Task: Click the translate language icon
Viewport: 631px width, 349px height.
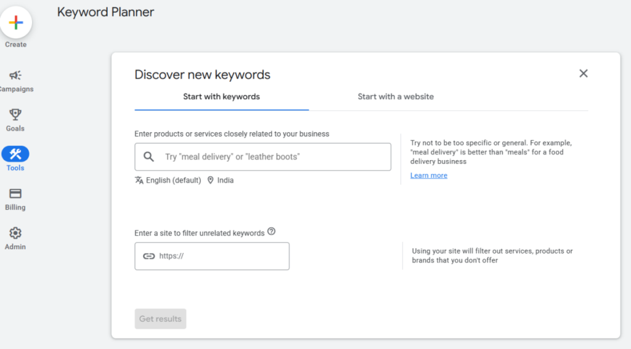Action: click(x=139, y=180)
